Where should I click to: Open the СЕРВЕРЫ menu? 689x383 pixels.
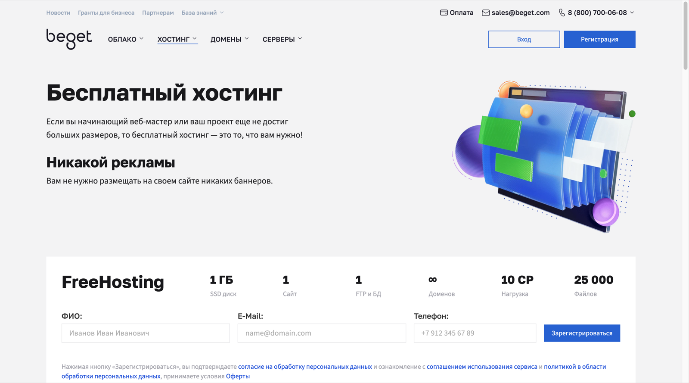(279, 39)
